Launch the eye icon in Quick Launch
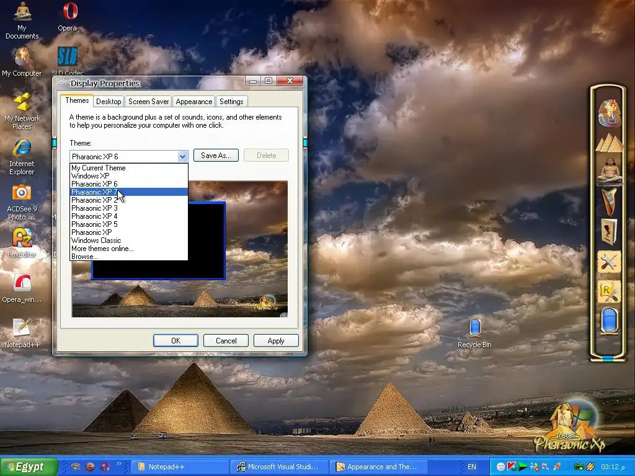The height and width of the screenshot is (476, 635). coord(75,467)
